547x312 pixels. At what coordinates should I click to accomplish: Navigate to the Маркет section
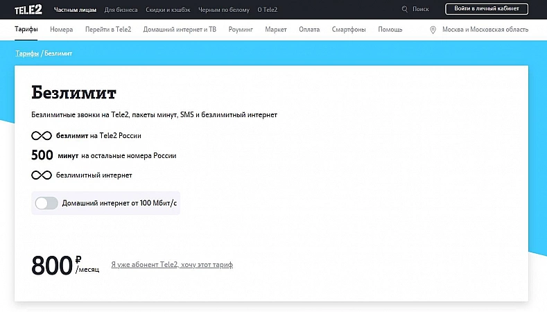pos(276,30)
